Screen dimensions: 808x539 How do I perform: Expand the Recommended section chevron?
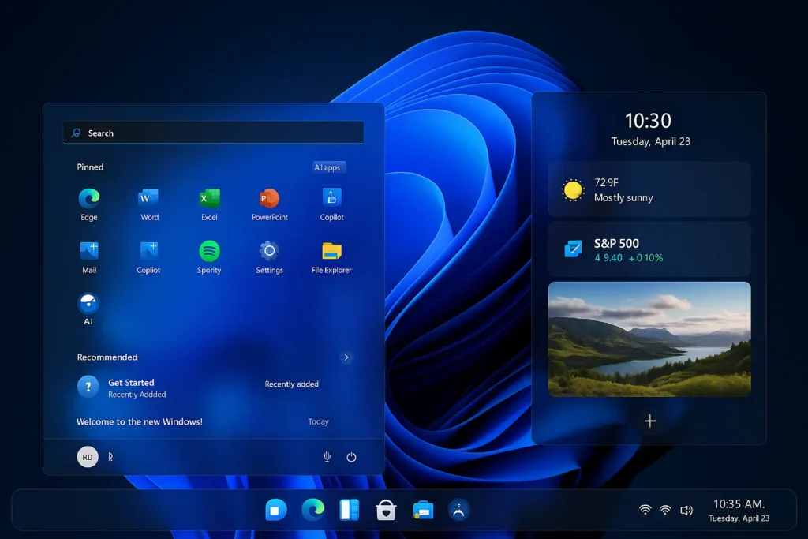pyautogui.click(x=346, y=357)
